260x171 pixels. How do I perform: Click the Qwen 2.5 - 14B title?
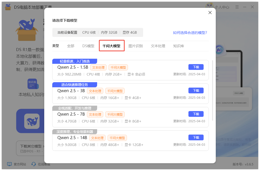pyautogui.click(x=72, y=138)
